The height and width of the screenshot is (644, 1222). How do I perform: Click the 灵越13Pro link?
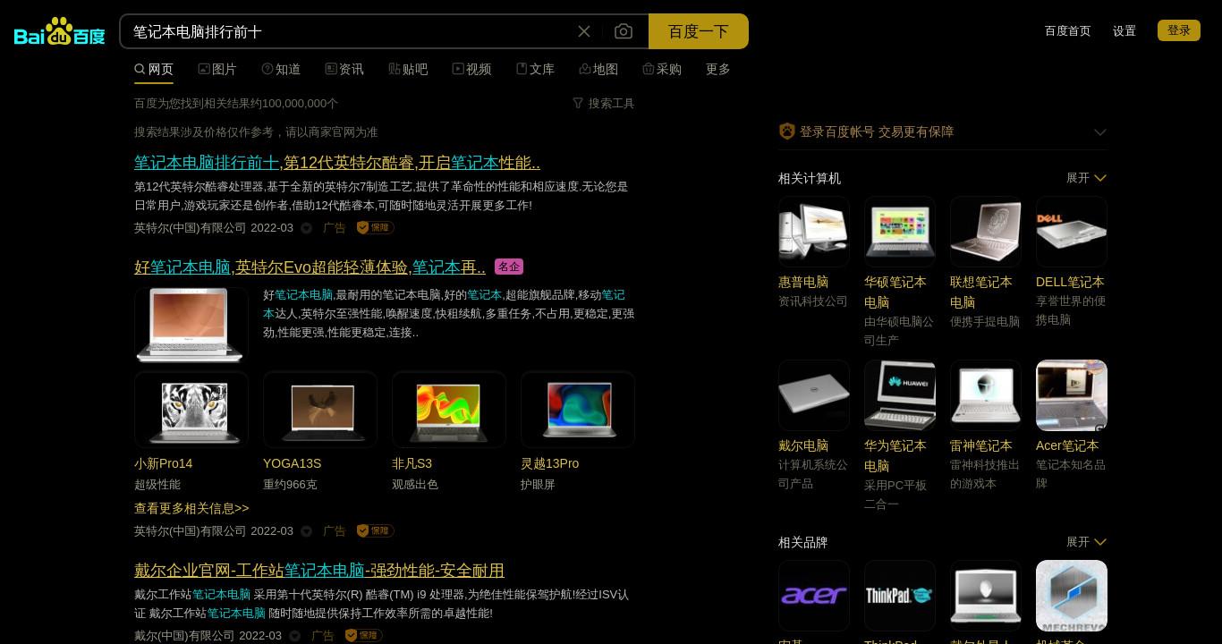pyautogui.click(x=550, y=463)
